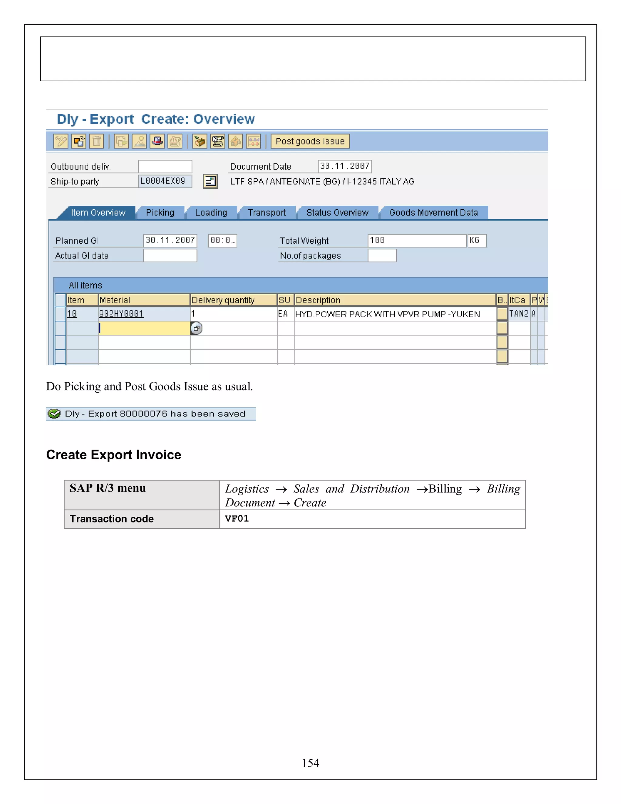Image resolution: width=621 pixels, height=804 pixels.
Task: Open header details via the top hat icon
Action: coord(157,141)
